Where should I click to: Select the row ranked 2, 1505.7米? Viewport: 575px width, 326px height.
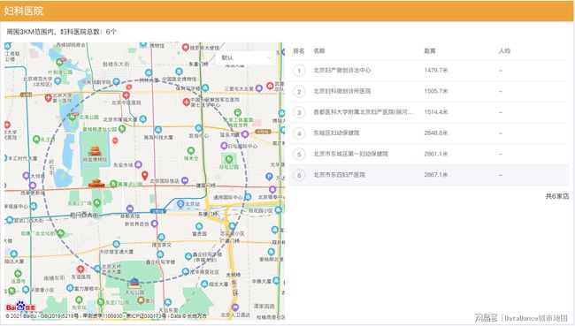pos(429,91)
